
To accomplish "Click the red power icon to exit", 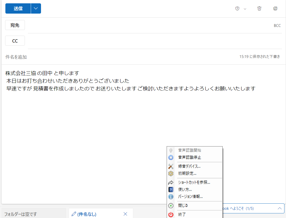I will [x=171, y=214].
